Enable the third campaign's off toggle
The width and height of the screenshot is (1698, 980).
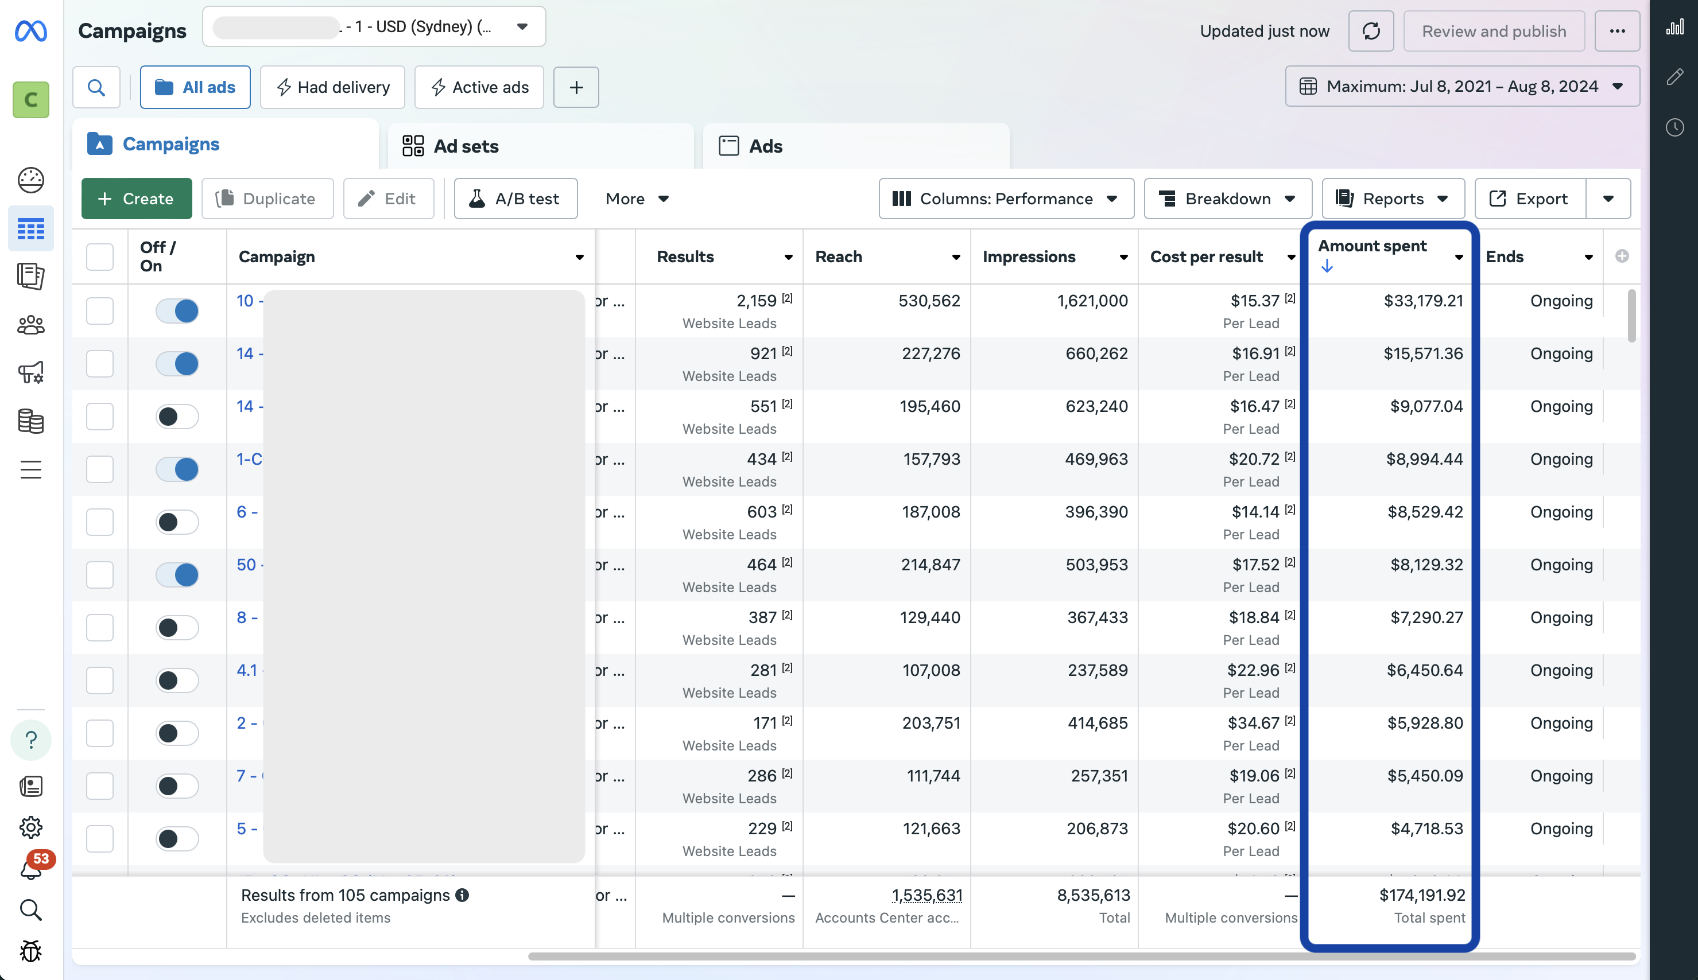click(x=177, y=416)
